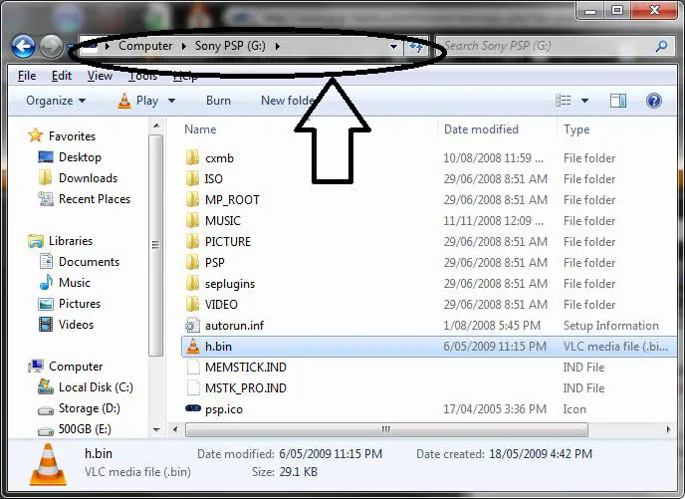
Task: Click the PICTURE folder icon
Action: coord(192,242)
